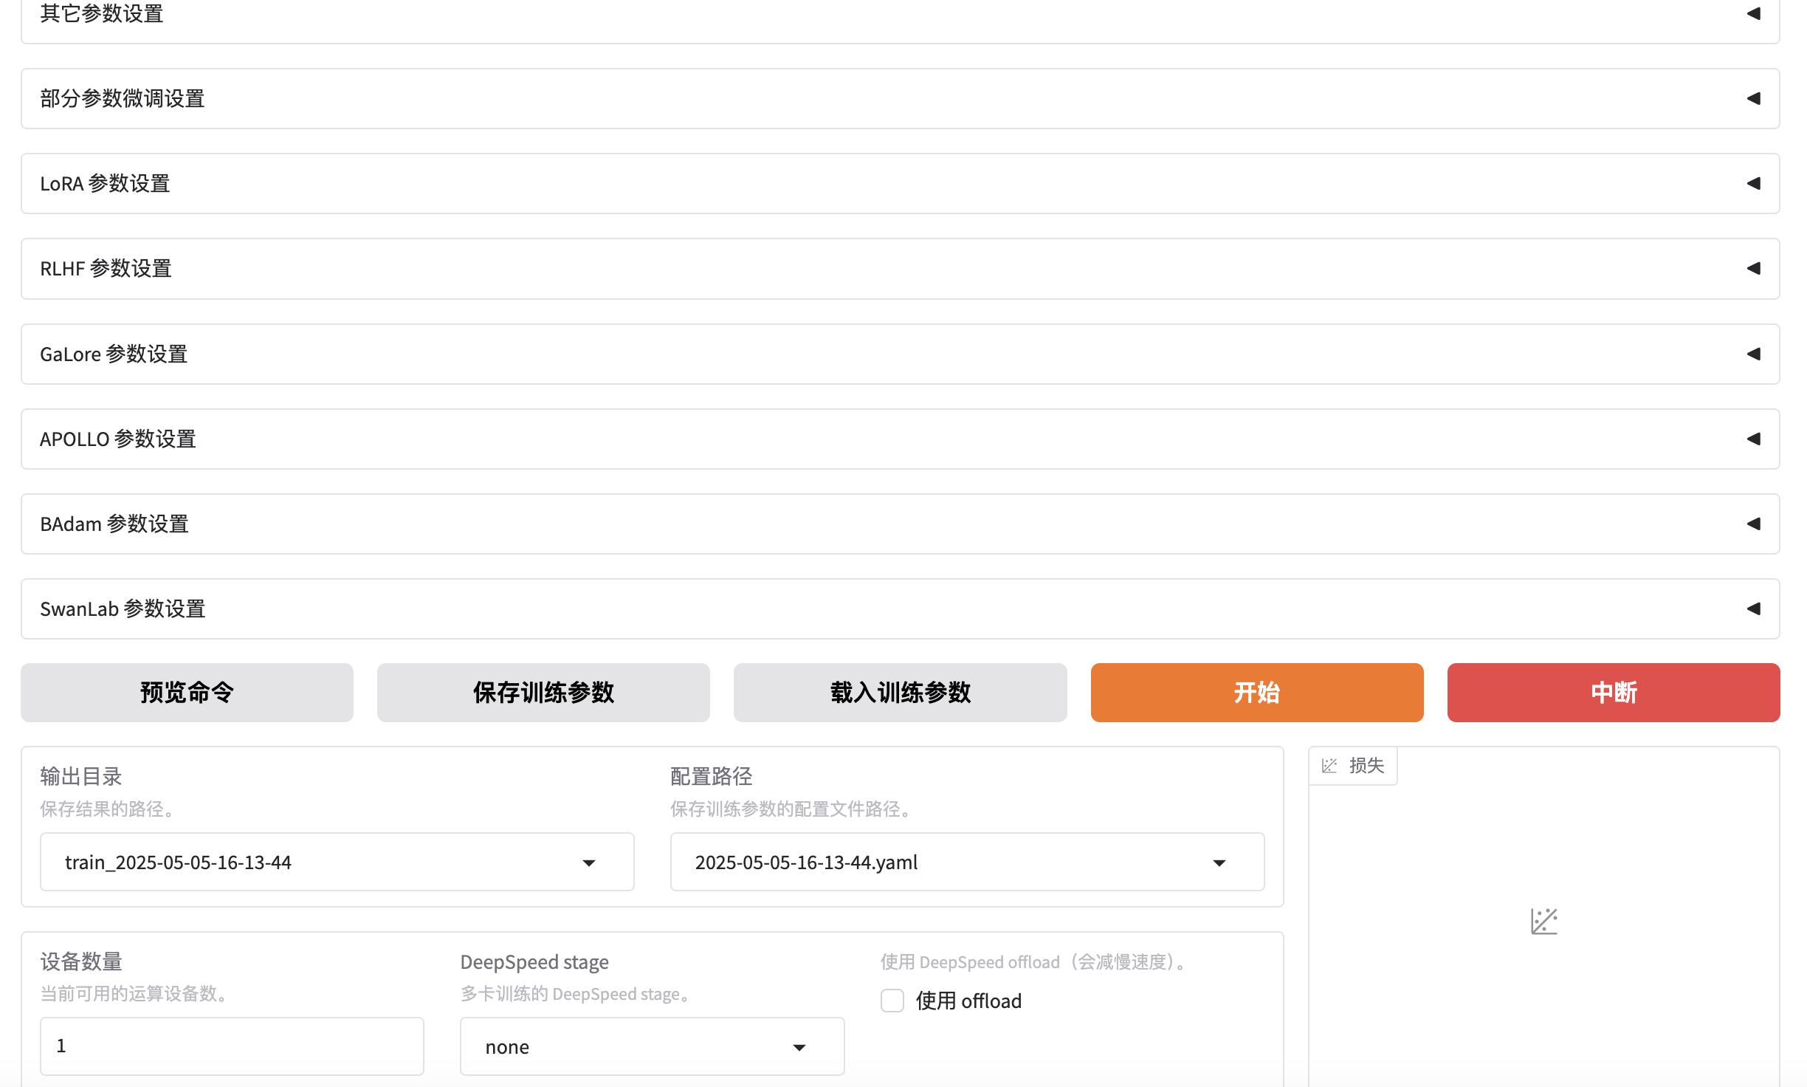
Task: Open the BAdam 参数设置 triangle icon
Action: [x=1754, y=524]
